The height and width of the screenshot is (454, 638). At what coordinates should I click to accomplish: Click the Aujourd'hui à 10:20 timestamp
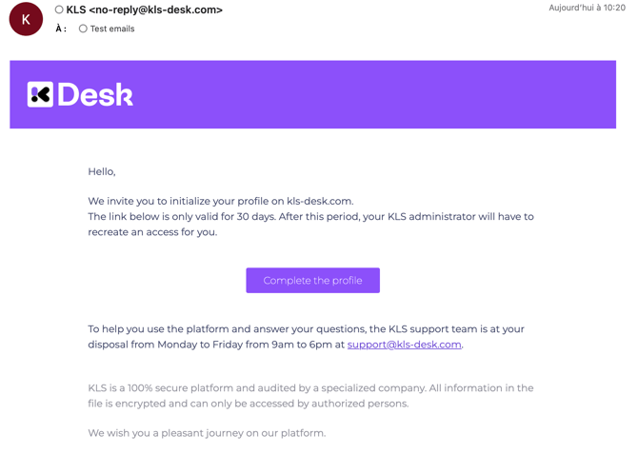[587, 8]
